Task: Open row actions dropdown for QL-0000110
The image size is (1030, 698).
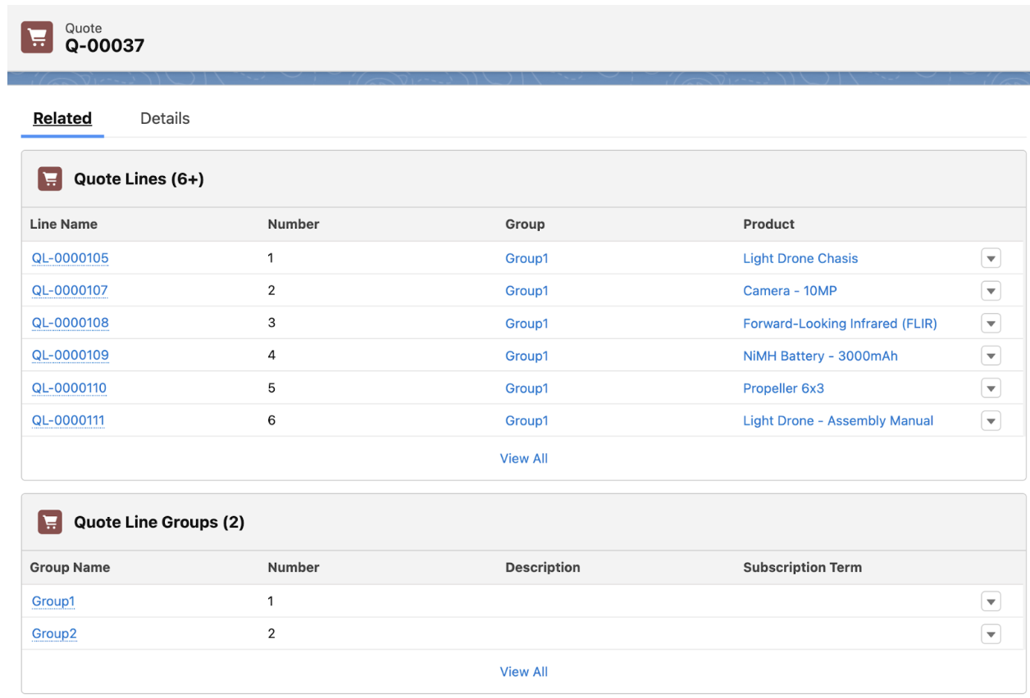Action: click(x=991, y=388)
